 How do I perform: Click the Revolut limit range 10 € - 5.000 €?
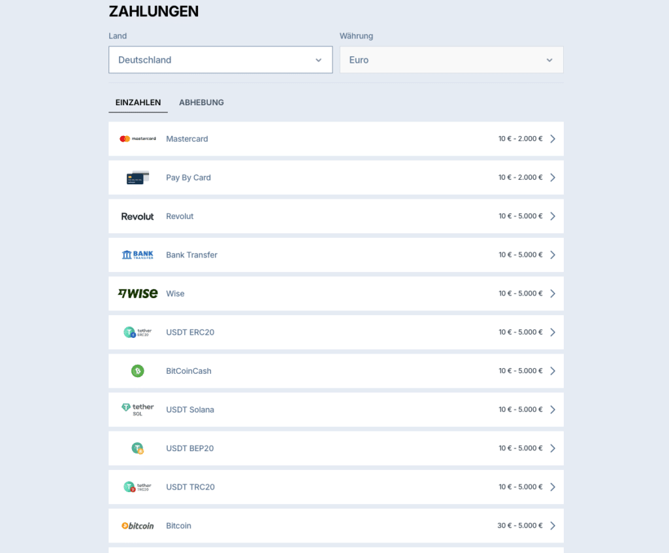tap(520, 216)
